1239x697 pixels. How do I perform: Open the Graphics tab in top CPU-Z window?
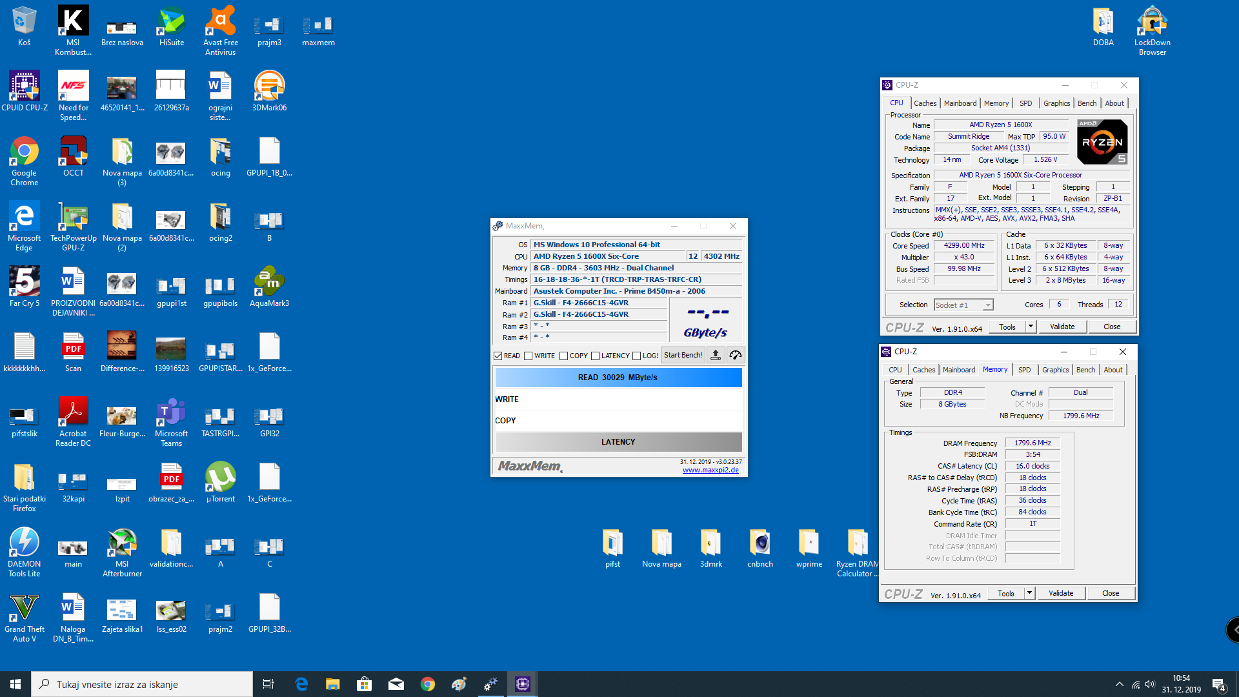(1057, 103)
